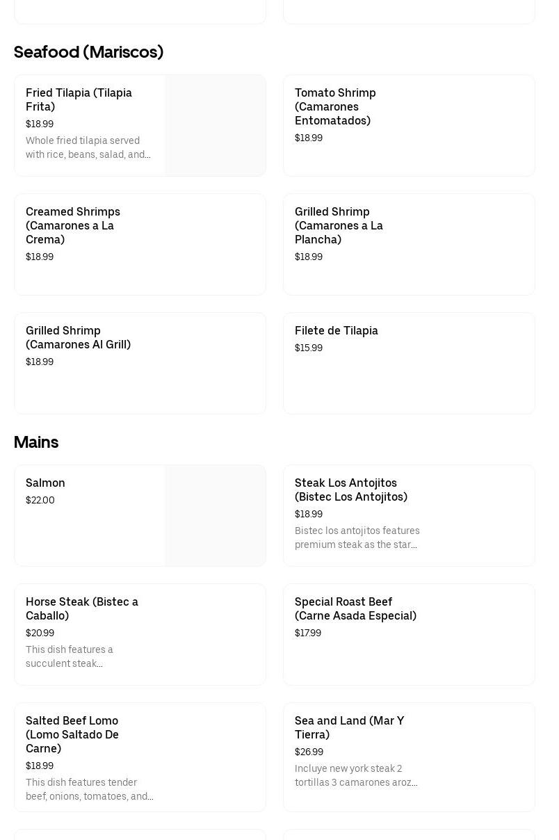Click the Salmon image placeholder
The width and height of the screenshot is (559, 840).
pyautogui.click(x=216, y=515)
